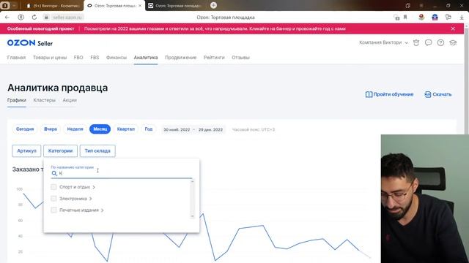This screenshot has width=469, height=263.
Task: Open the chat messages icon in header
Action: pyautogui.click(x=428, y=42)
